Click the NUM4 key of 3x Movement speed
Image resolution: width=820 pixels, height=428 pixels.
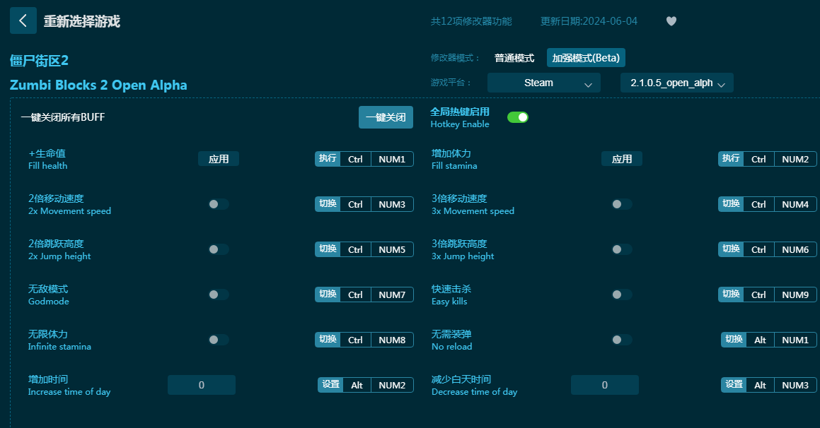click(795, 205)
